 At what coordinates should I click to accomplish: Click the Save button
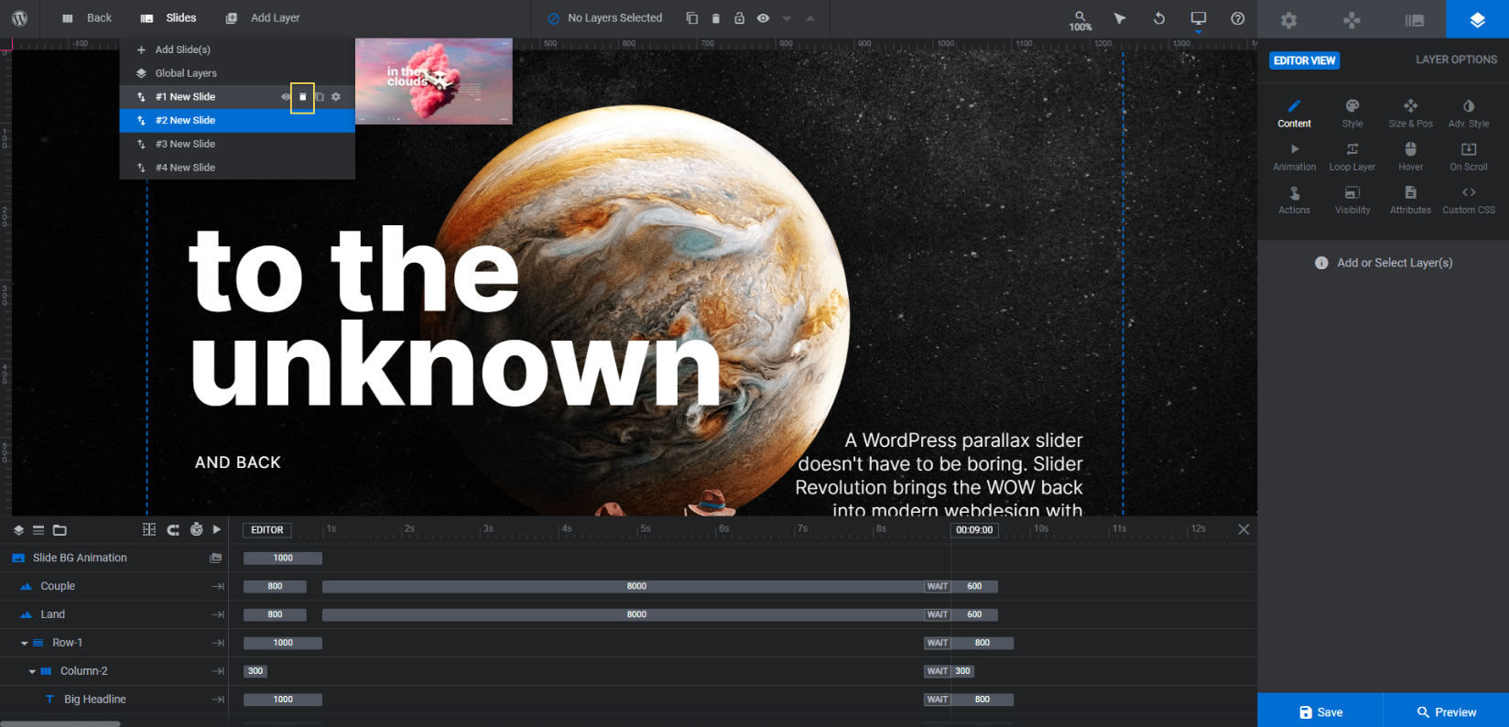click(x=1320, y=711)
